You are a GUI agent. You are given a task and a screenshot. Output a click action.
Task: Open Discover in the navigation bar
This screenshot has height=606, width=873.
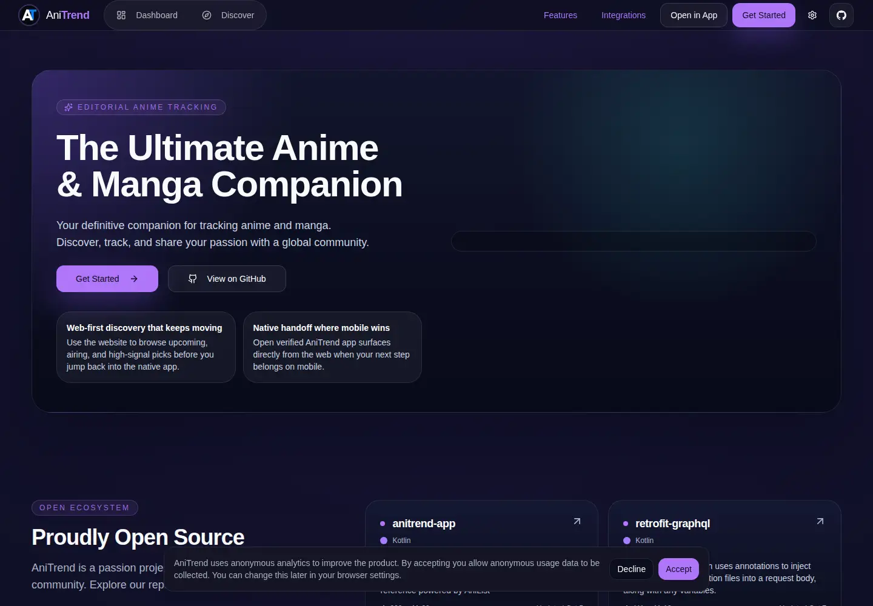tap(228, 15)
